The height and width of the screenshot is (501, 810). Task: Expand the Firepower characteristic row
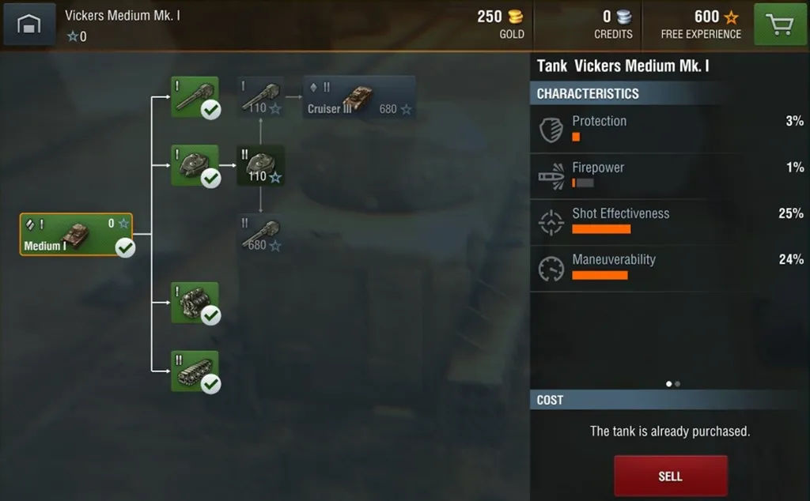(x=670, y=175)
